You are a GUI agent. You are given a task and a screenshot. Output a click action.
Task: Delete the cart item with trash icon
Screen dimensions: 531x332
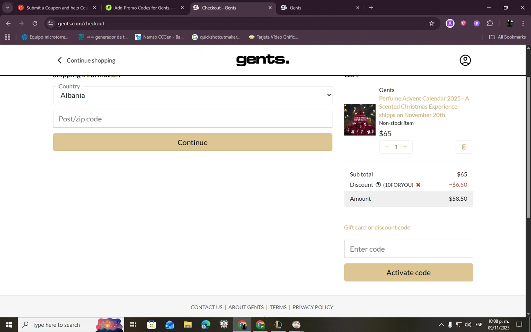point(464,147)
